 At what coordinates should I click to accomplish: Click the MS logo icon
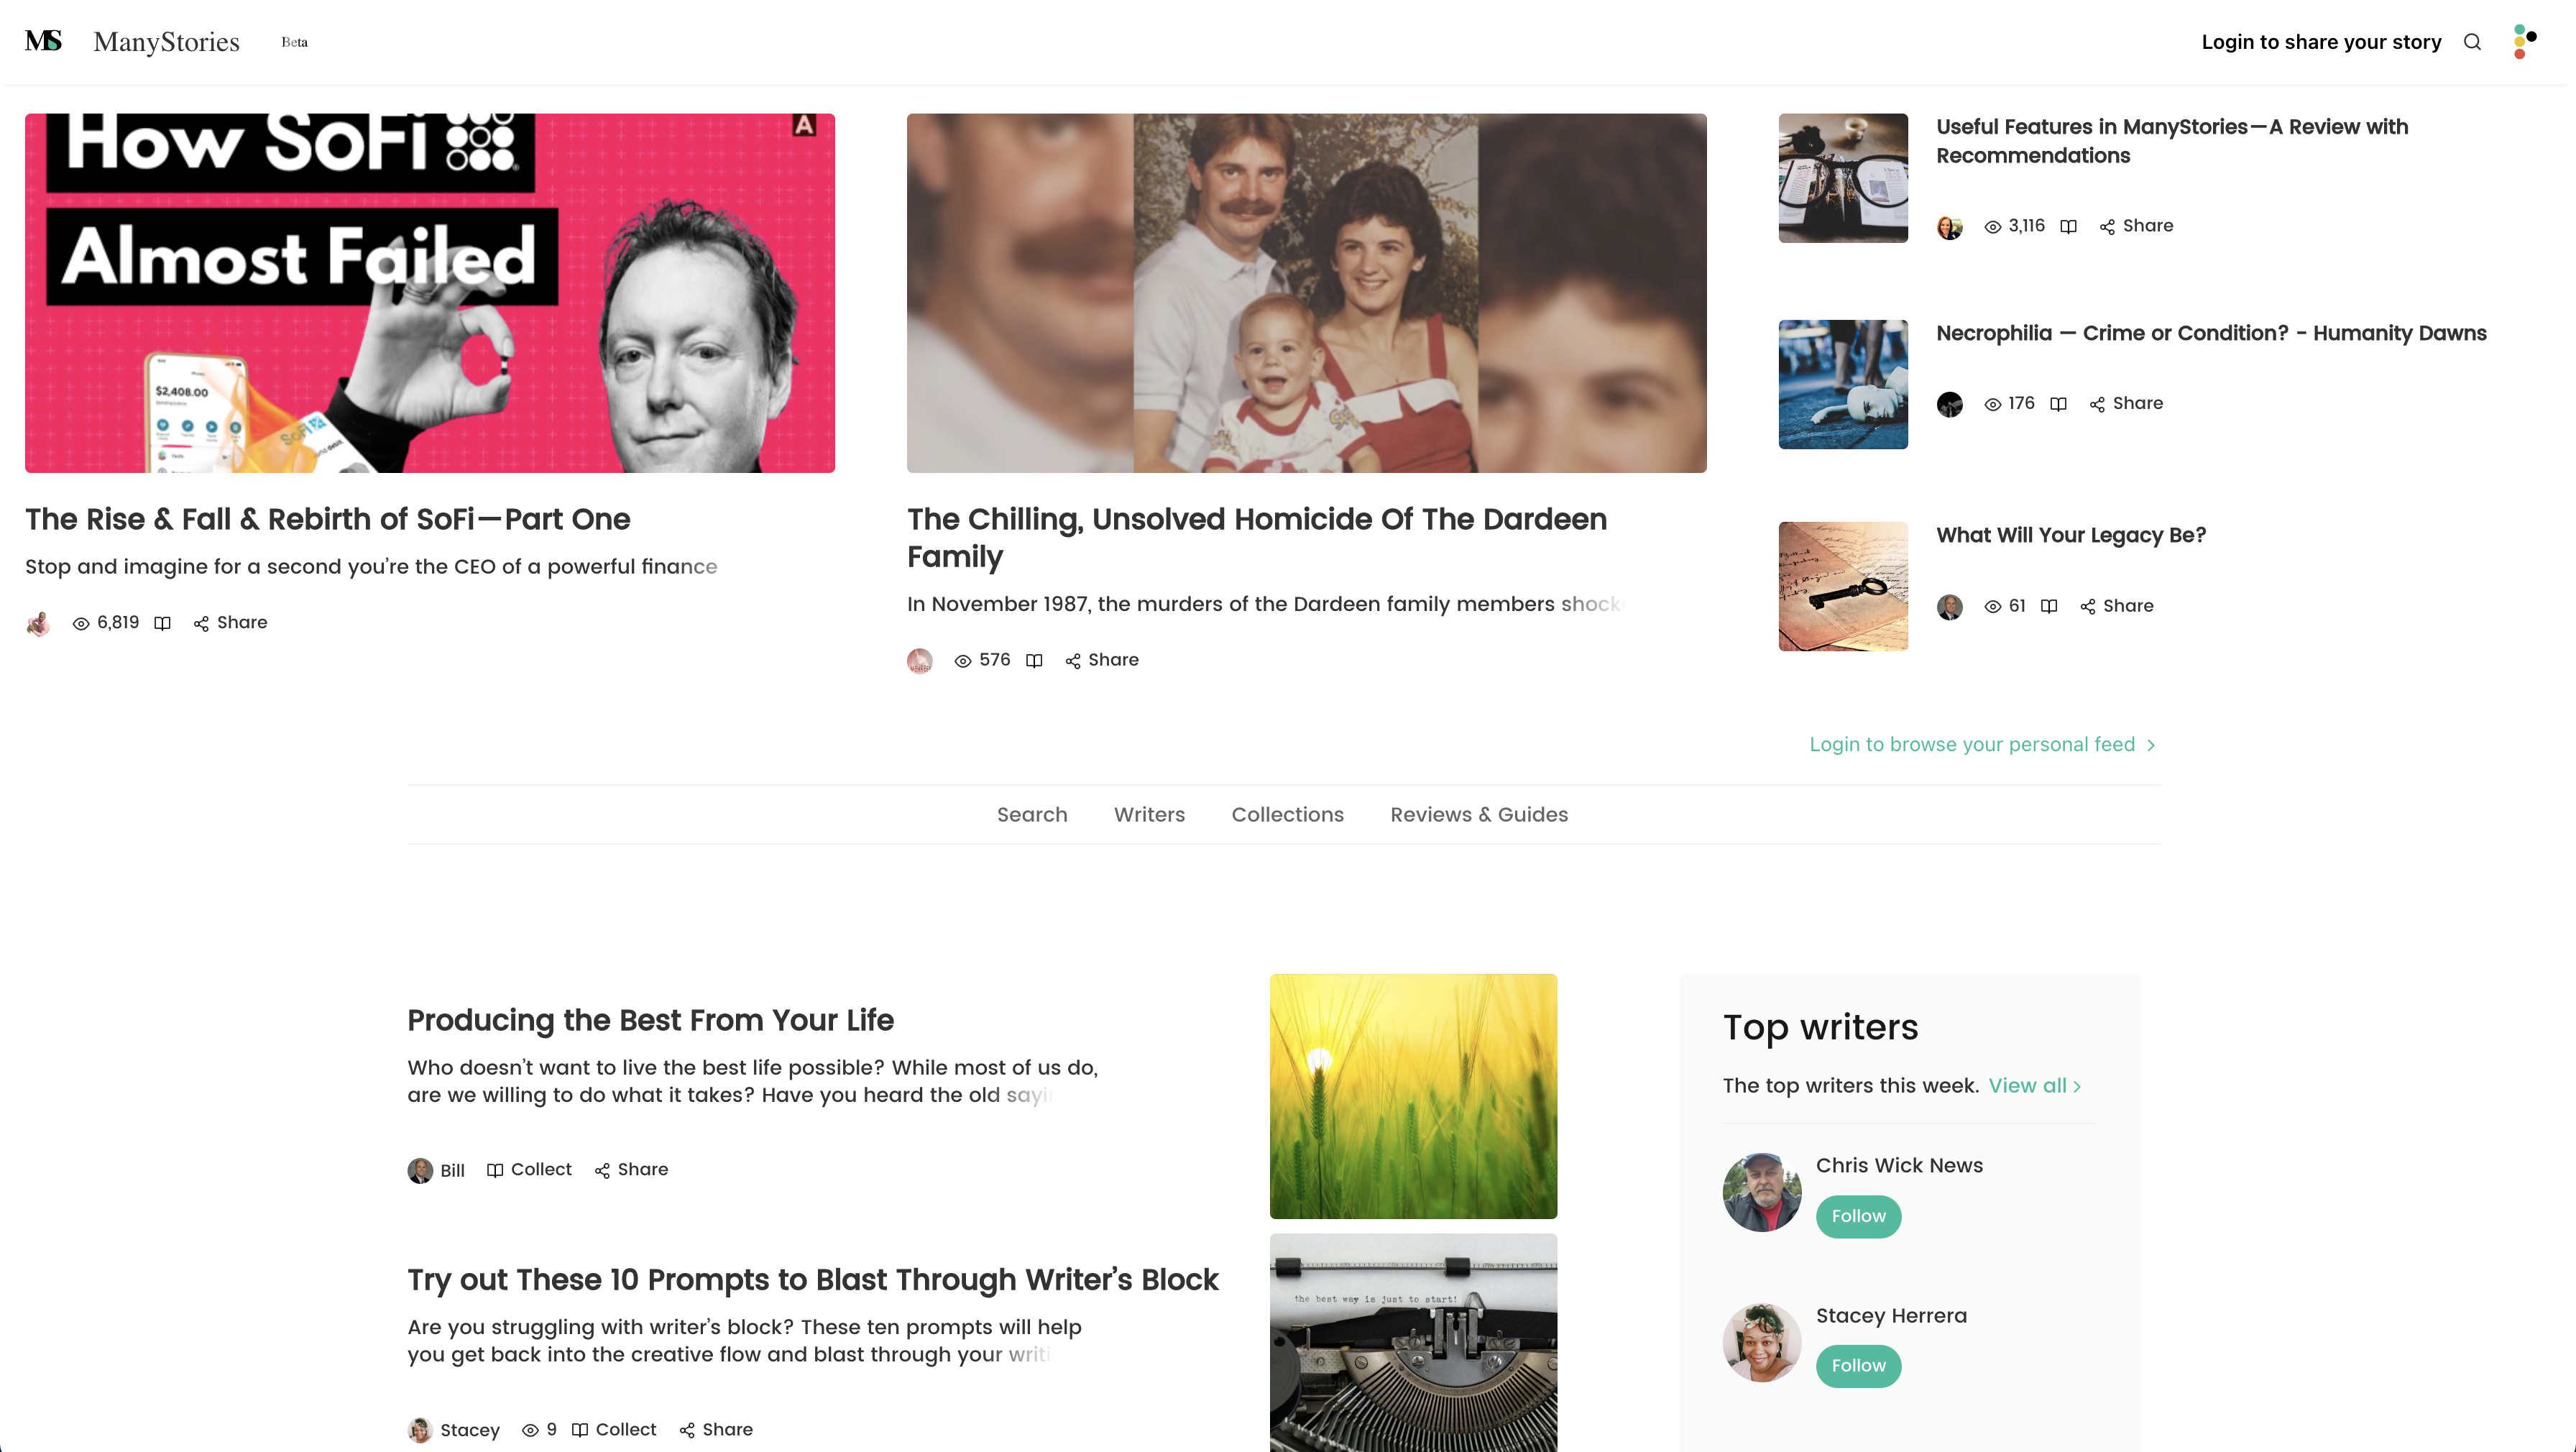point(44,41)
